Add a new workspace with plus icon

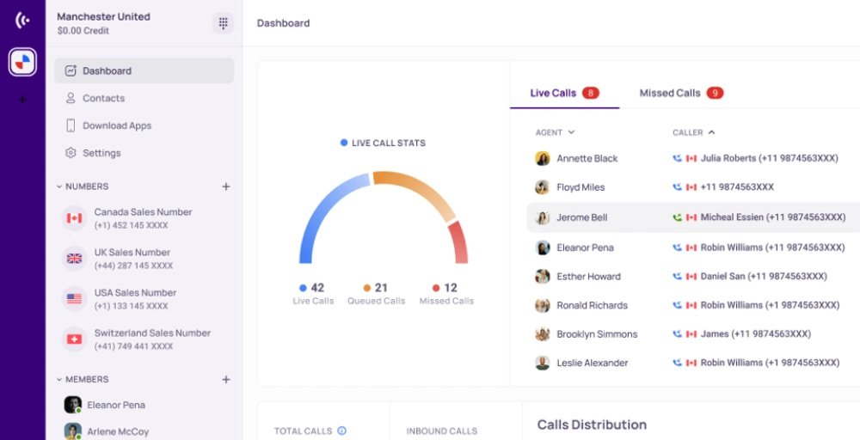22,100
